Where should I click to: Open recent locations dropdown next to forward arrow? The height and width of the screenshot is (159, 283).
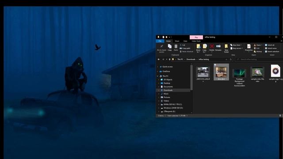point(166,59)
